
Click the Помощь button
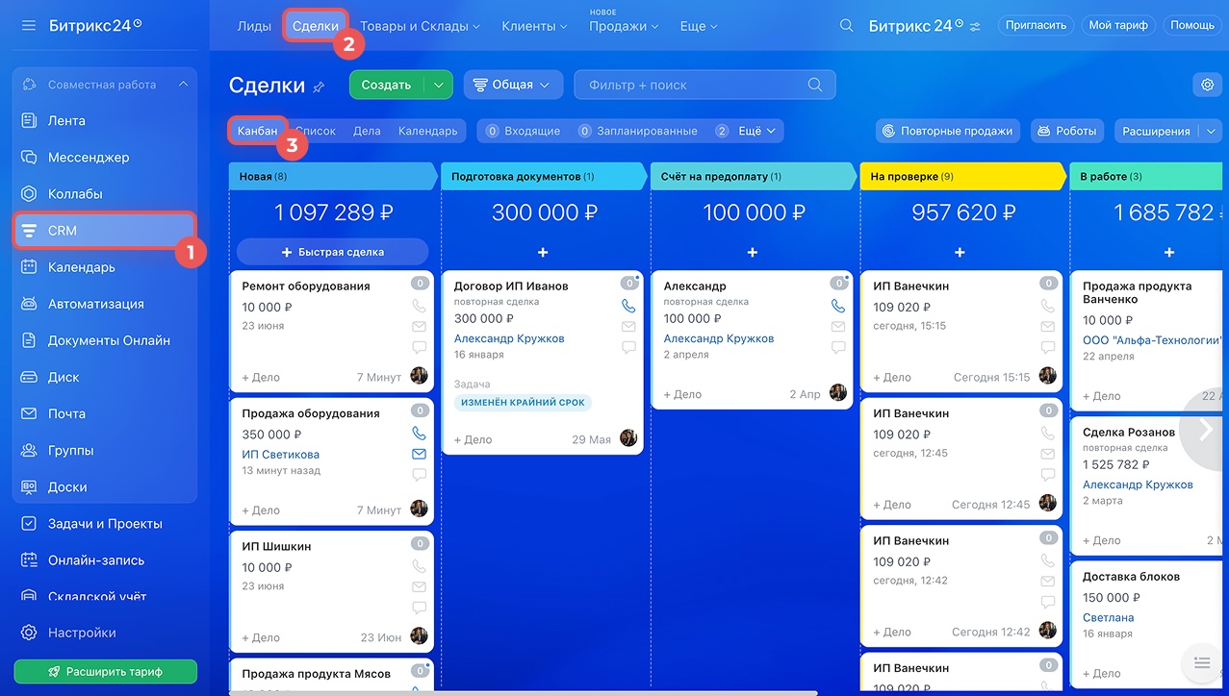[1192, 25]
